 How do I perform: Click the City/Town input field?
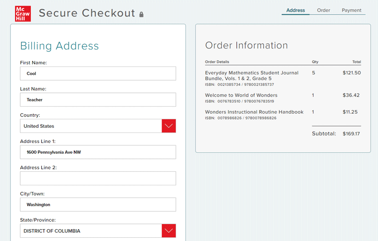click(98, 204)
